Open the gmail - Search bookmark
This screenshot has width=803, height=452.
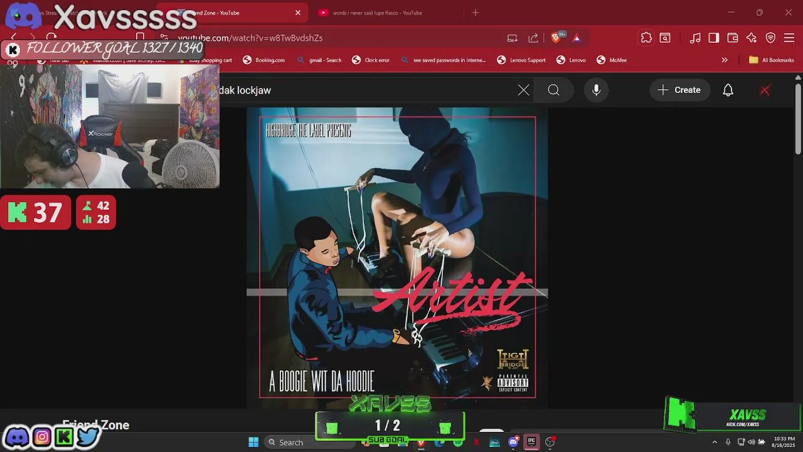[319, 60]
